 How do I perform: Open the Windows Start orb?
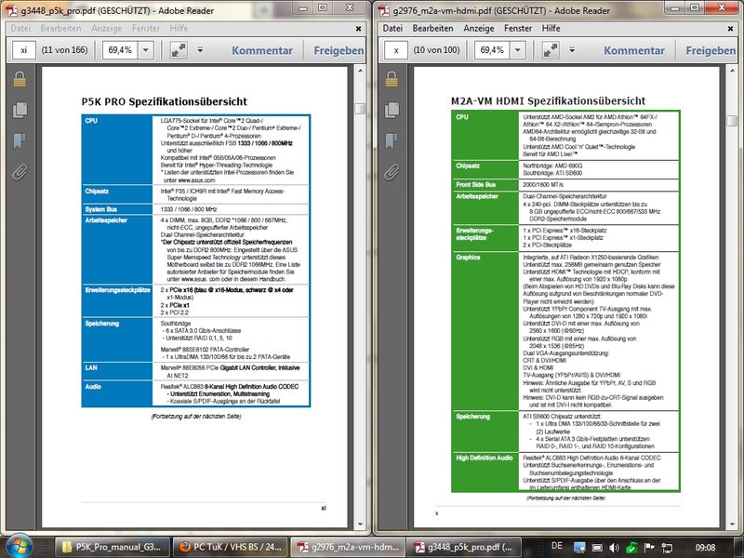(x=19, y=547)
